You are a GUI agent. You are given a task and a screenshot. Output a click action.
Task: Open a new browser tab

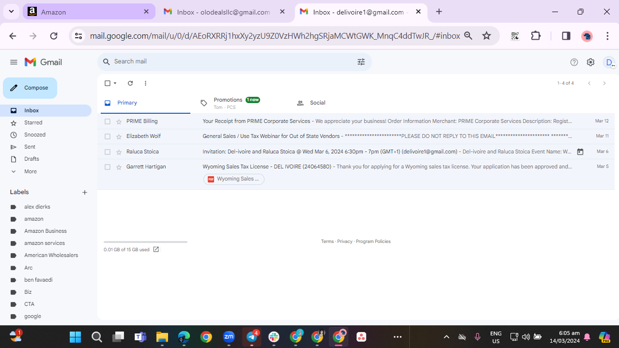coord(439,12)
